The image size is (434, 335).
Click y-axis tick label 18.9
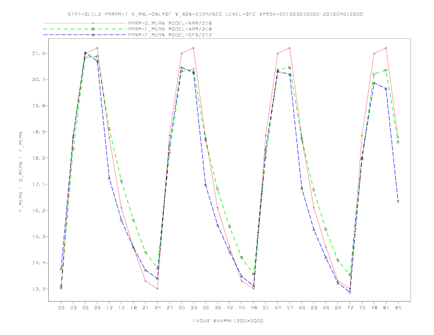(37, 132)
